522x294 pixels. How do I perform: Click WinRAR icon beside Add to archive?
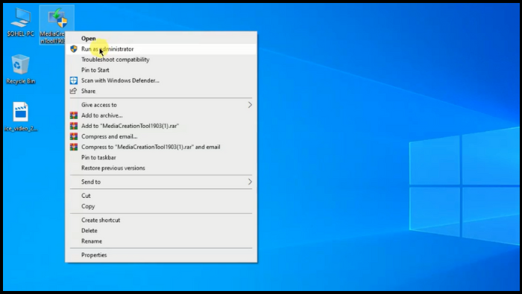point(74,115)
